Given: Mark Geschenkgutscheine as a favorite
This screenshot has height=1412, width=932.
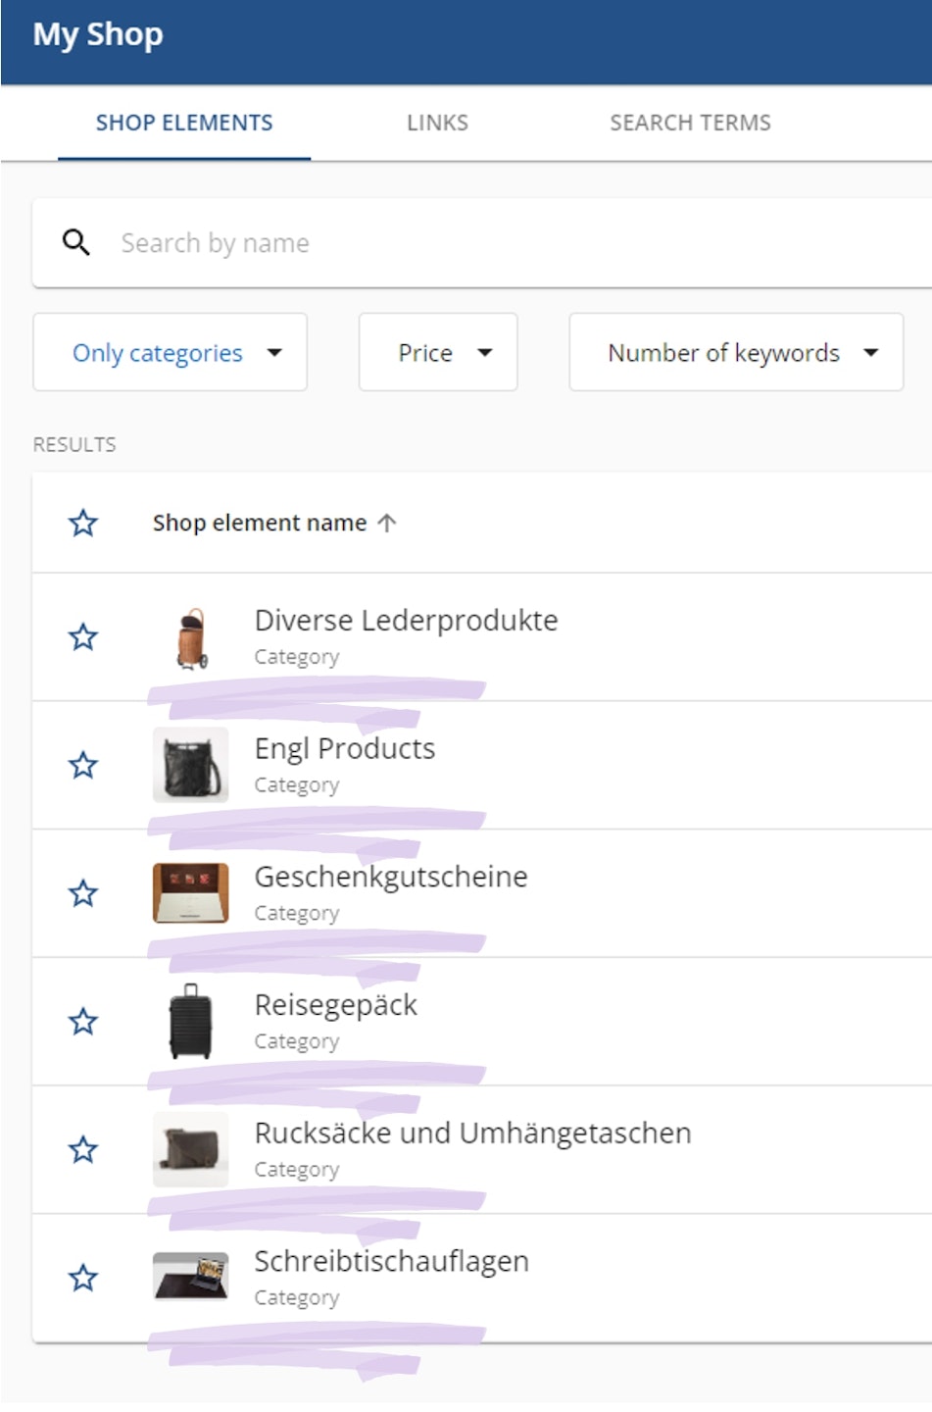Looking at the screenshot, I should coord(83,893).
